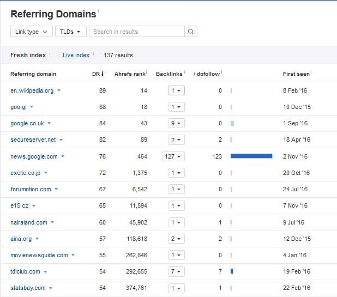Open the Link type dropdown

click(32, 32)
